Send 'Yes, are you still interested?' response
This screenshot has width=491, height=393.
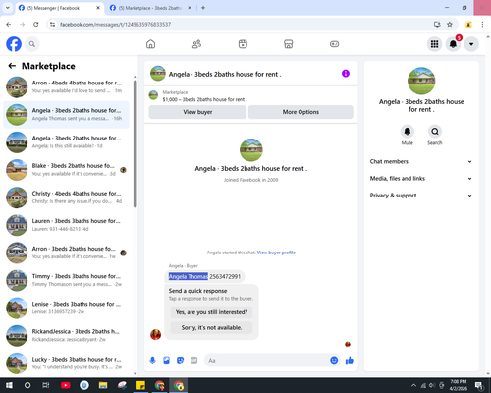pos(211,312)
